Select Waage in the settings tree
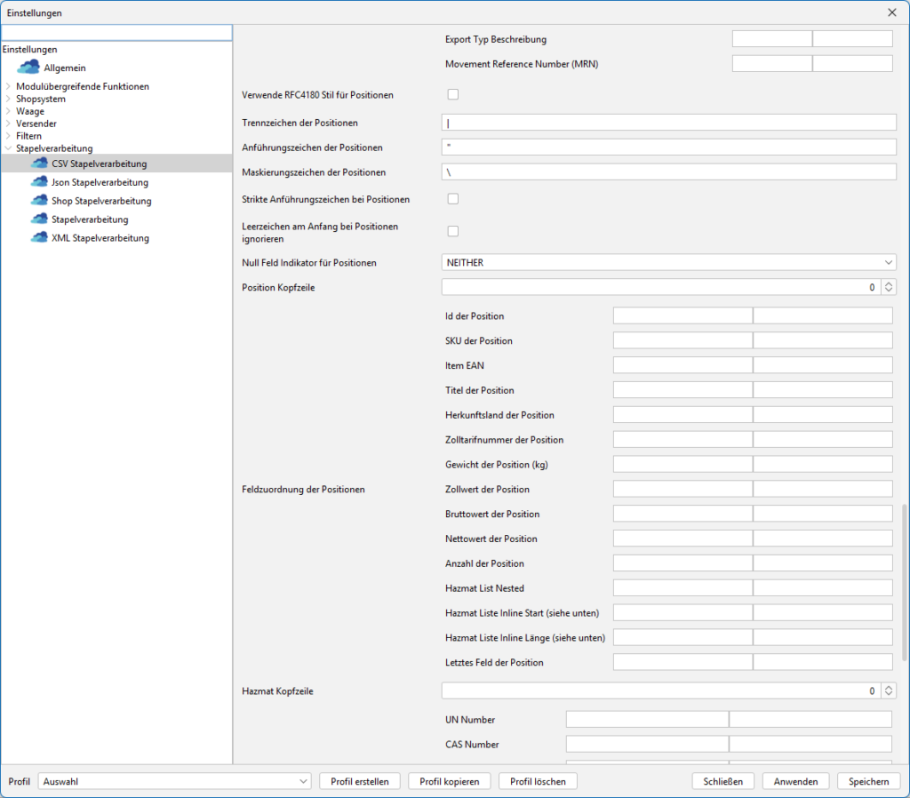Viewport: 910px width, 798px height. 30,111
